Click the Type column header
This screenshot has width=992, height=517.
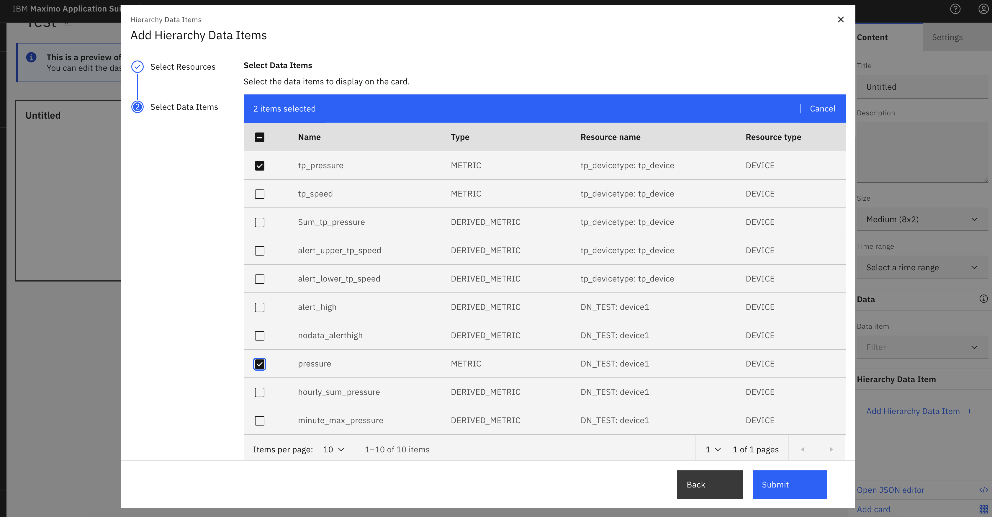click(x=460, y=137)
